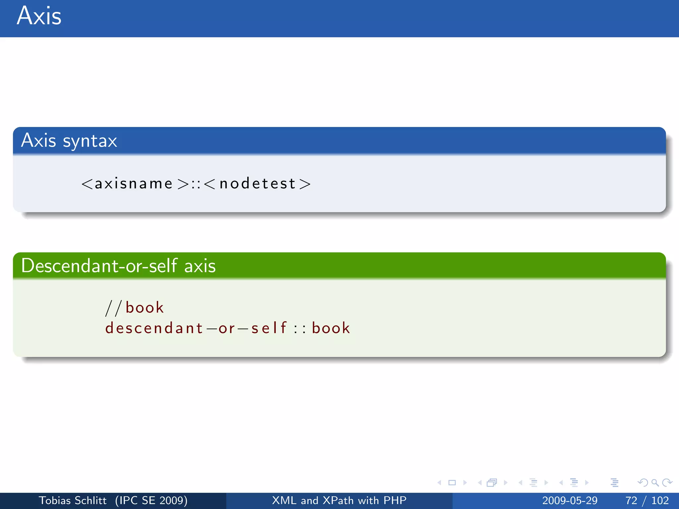679x509 pixels.
Task: Click author name Tobias Schlitt in footer
Action: [73, 500]
